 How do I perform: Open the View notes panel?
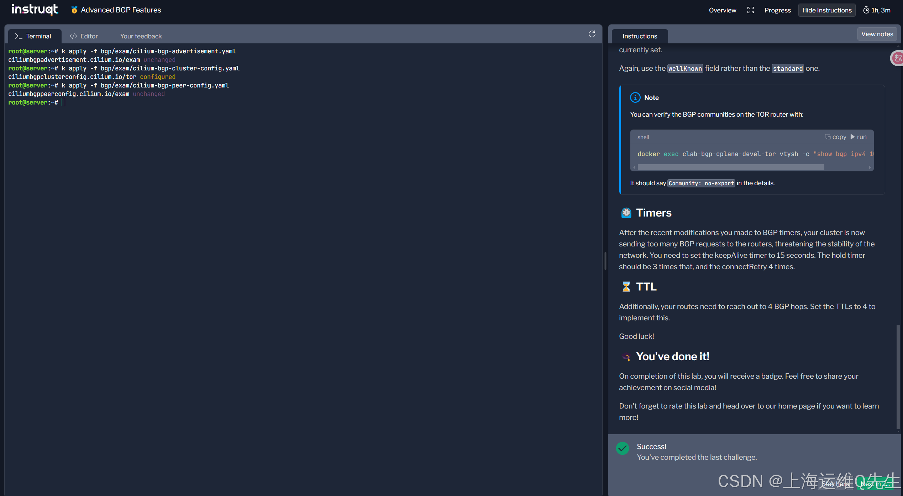tap(877, 34)
